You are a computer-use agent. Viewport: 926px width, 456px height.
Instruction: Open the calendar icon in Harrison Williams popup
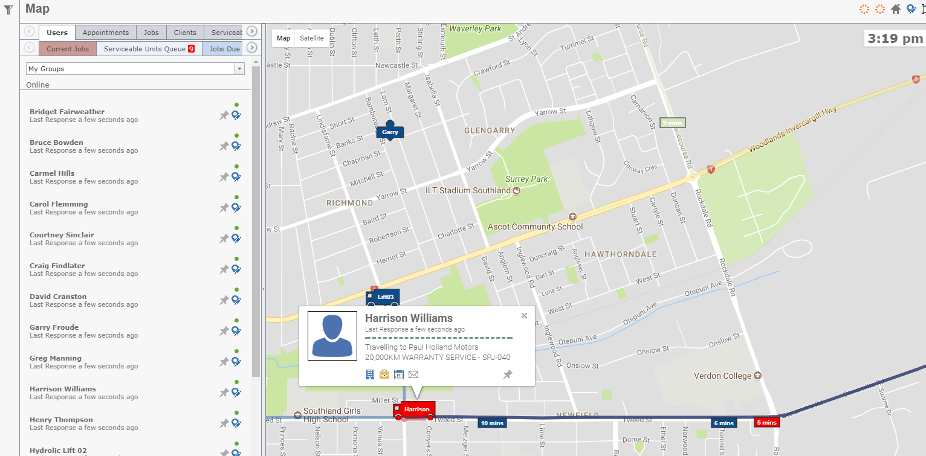(399, 374)
